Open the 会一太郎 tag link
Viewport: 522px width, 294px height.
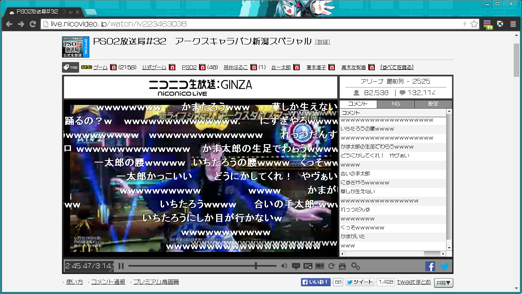click(x=281, y=67)
